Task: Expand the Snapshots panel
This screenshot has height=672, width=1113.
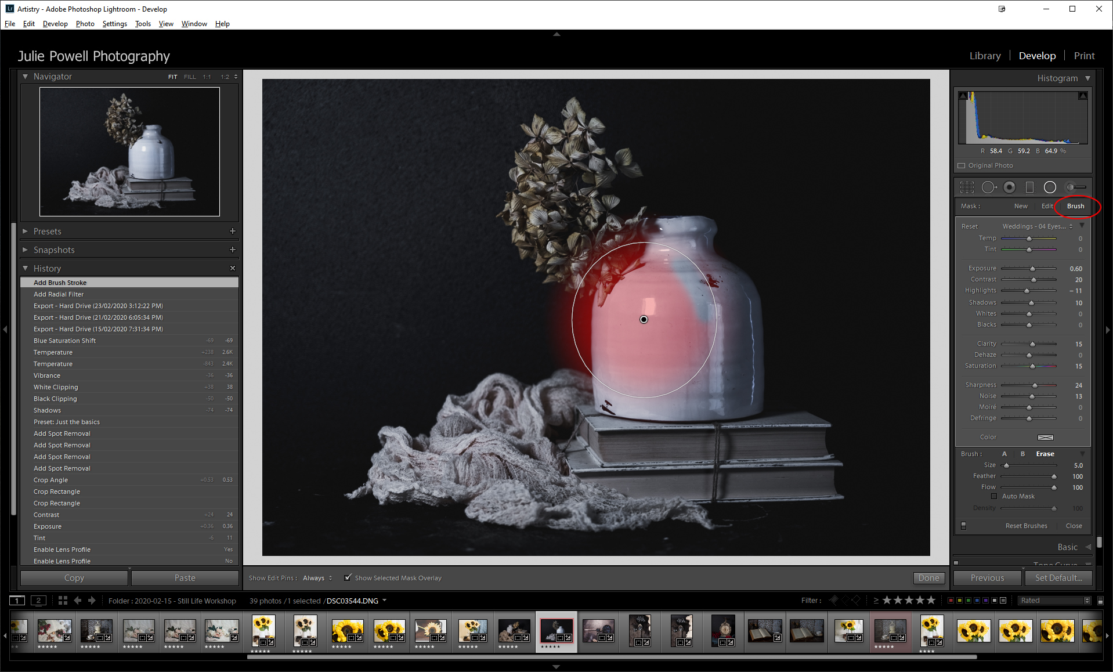Action: coord(25,250)
